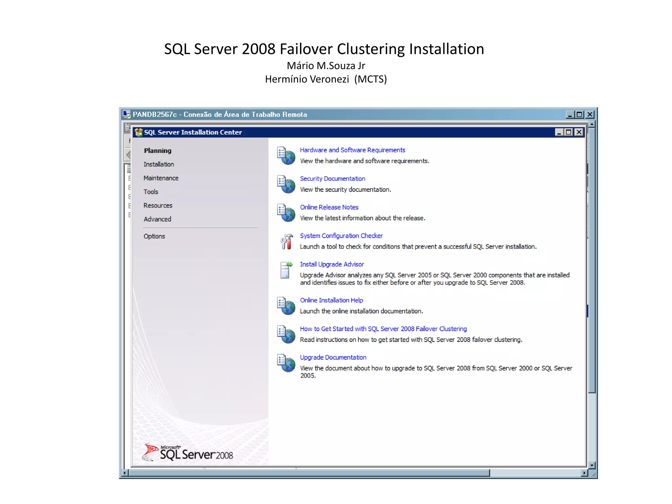Click the horizontal scrollbar right arrow
The width and height of the screenshot is (672, 504).
(x=584, y=473)
